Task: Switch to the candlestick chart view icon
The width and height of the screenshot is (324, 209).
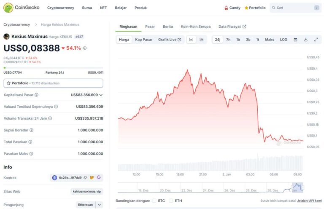Action: pos(201,40)
